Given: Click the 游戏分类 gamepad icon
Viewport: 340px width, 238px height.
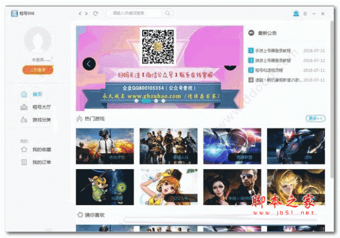Looking at the screenshot, I should [x=24, y=120].
